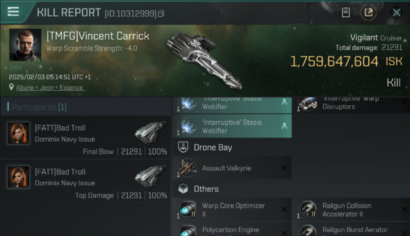Click the Drone Bay section header
This screenshot has height=236, width=410.
click(213, 147)
